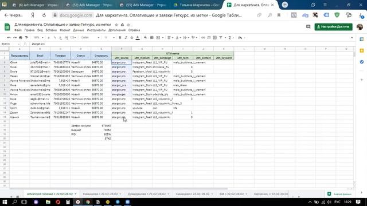Image resolution: width=367 pixels, height=206 pixels.
Task: Click the Настройки Доступа share button
Action: click(x=333, y=27)
